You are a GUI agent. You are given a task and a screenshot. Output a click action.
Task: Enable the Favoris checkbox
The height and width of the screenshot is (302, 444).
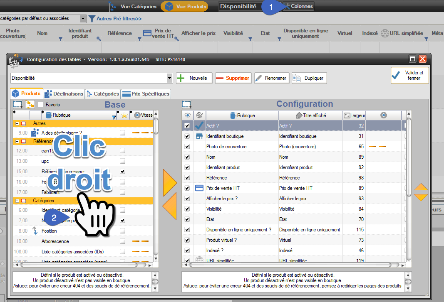click(x=41, y=105)
